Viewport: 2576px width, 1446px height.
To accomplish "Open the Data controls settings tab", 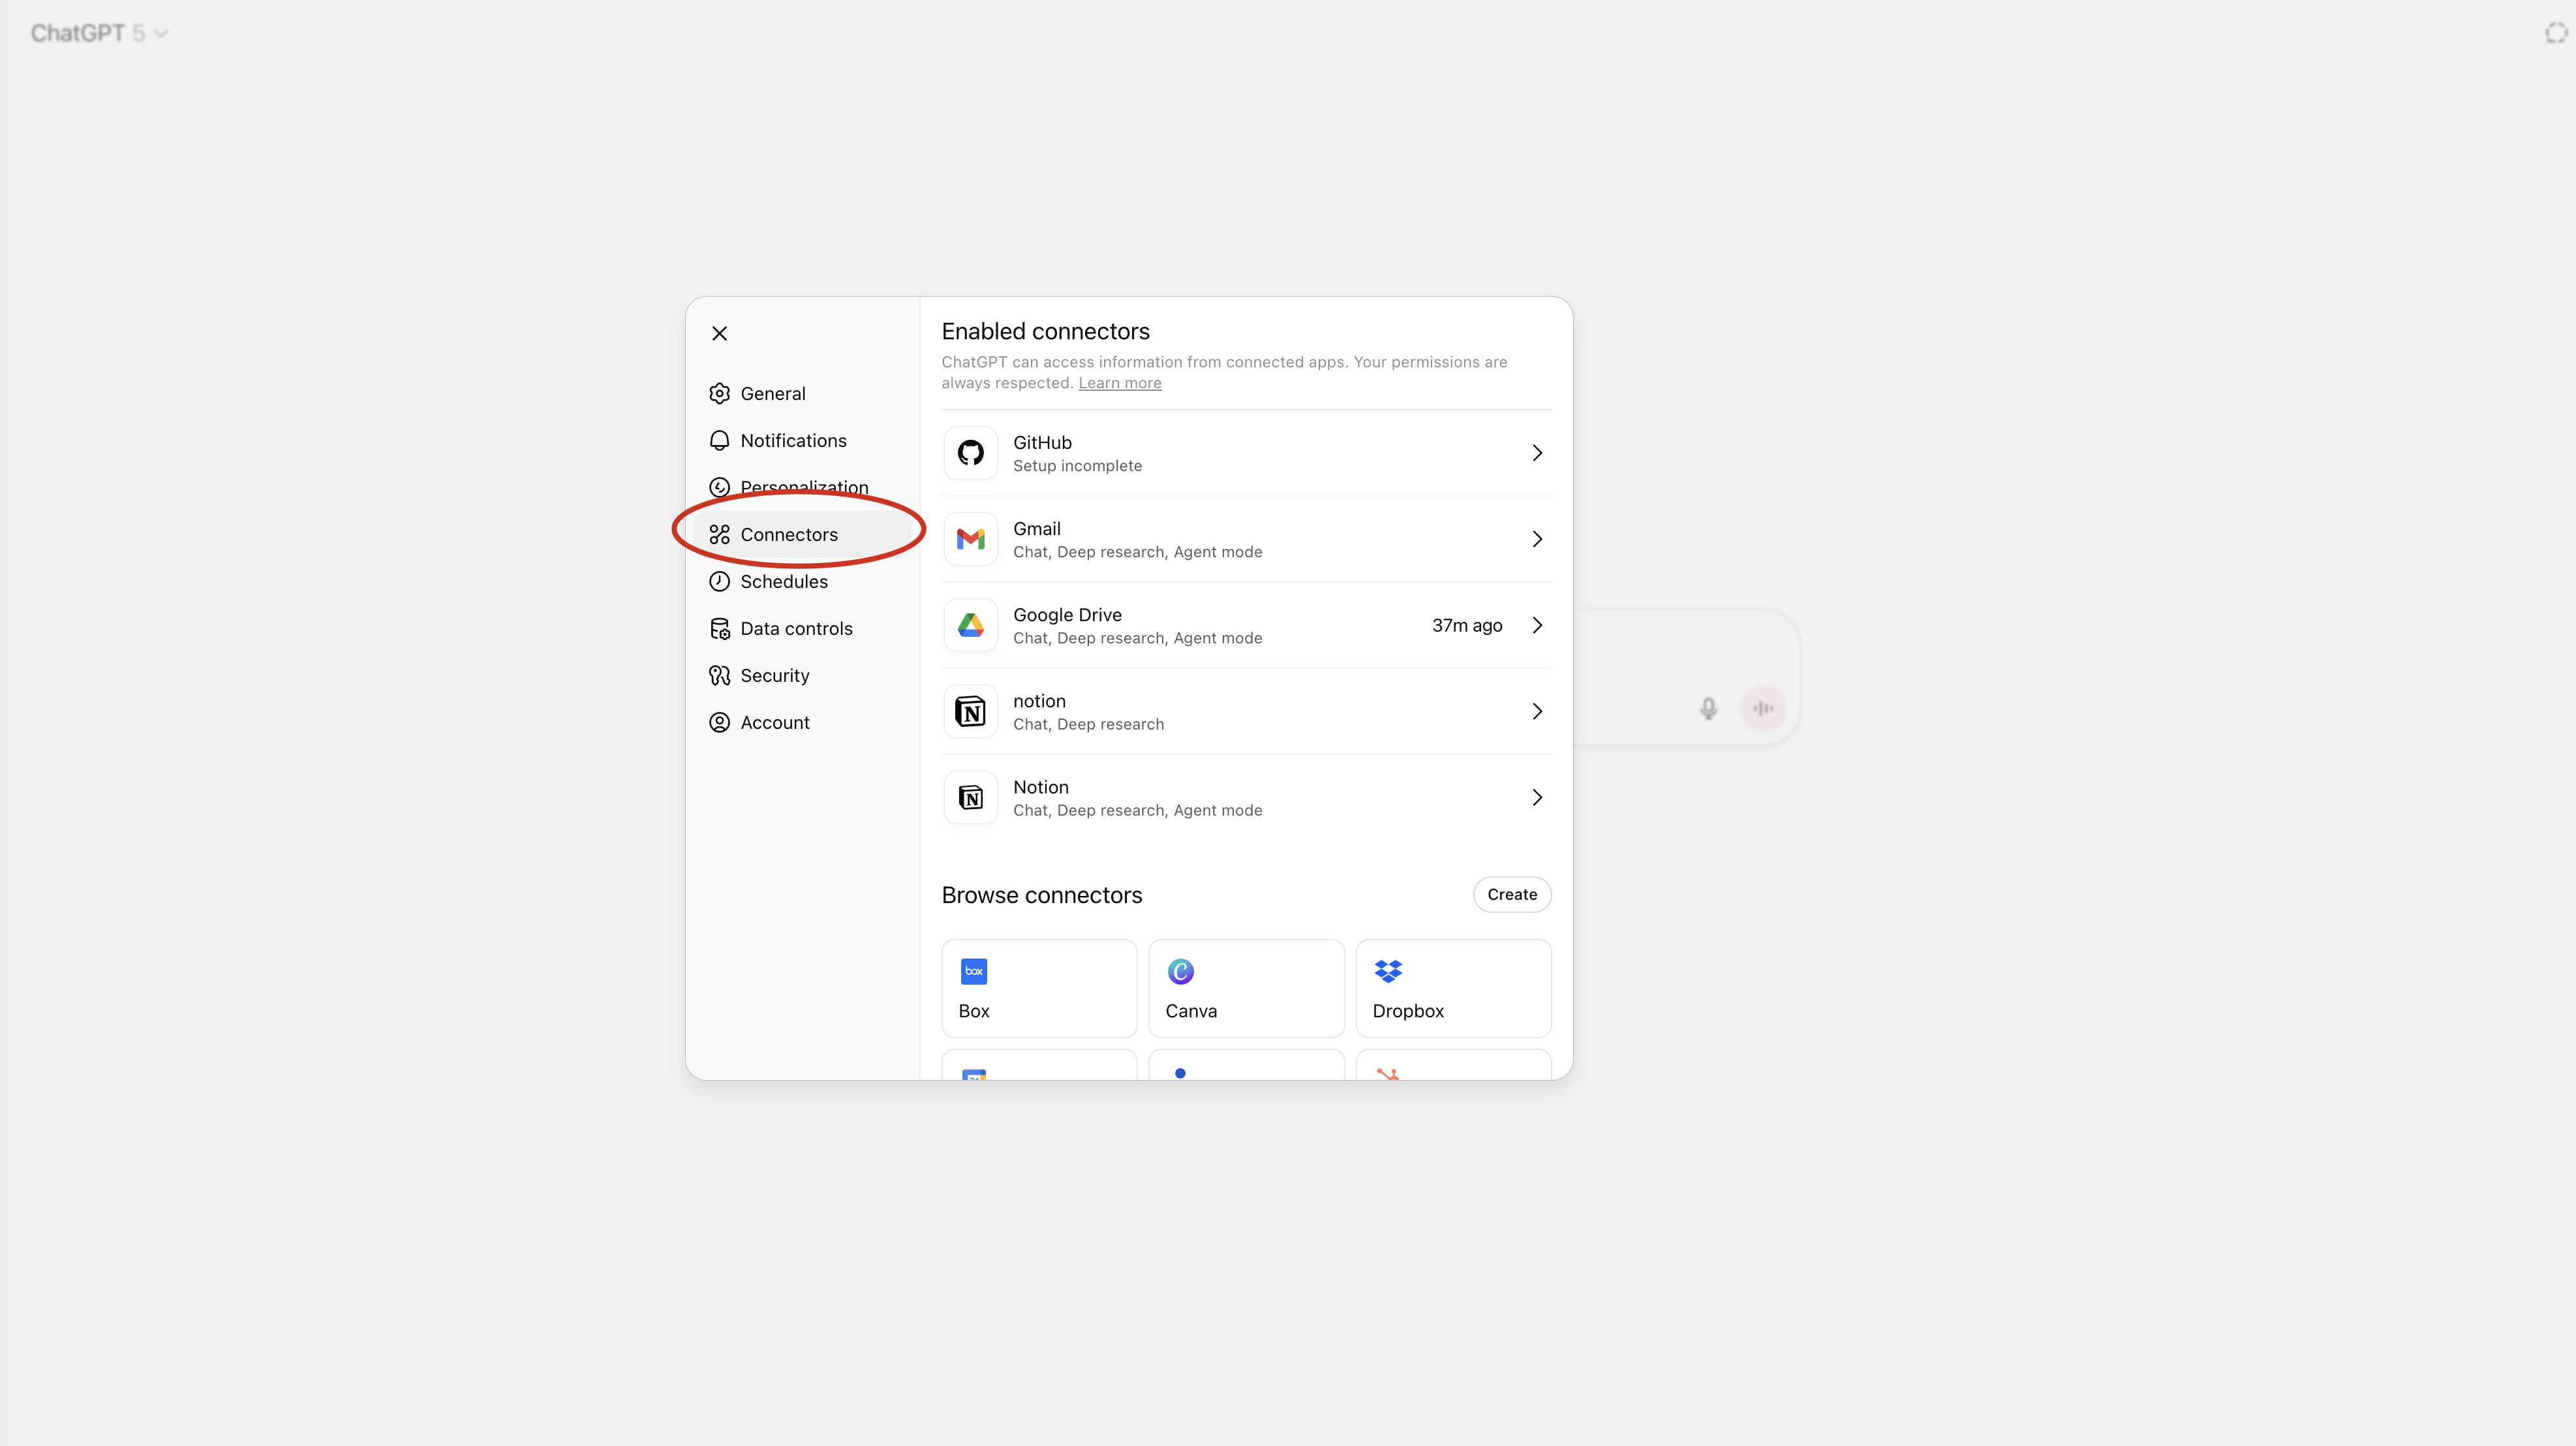I will (796, 628).
